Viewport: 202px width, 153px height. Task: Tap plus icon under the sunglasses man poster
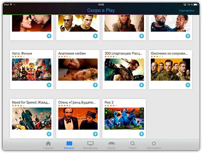tap(95, 36)
